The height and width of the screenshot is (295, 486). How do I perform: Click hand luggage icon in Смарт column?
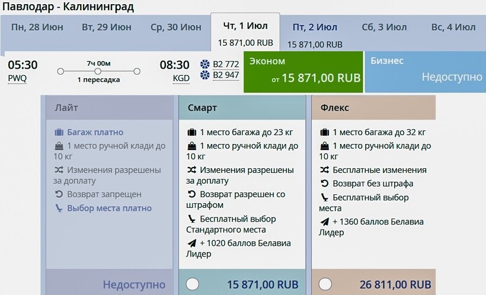pyautogui.click(x=192, y=146)
